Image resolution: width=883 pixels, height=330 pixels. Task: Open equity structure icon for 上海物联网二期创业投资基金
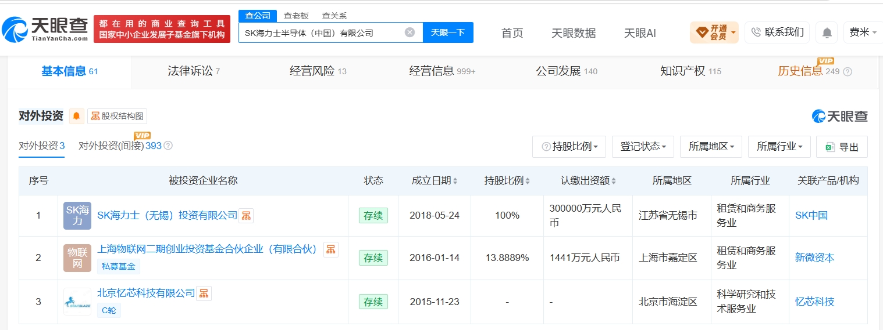pyautogui.click(x=331, y=249)
